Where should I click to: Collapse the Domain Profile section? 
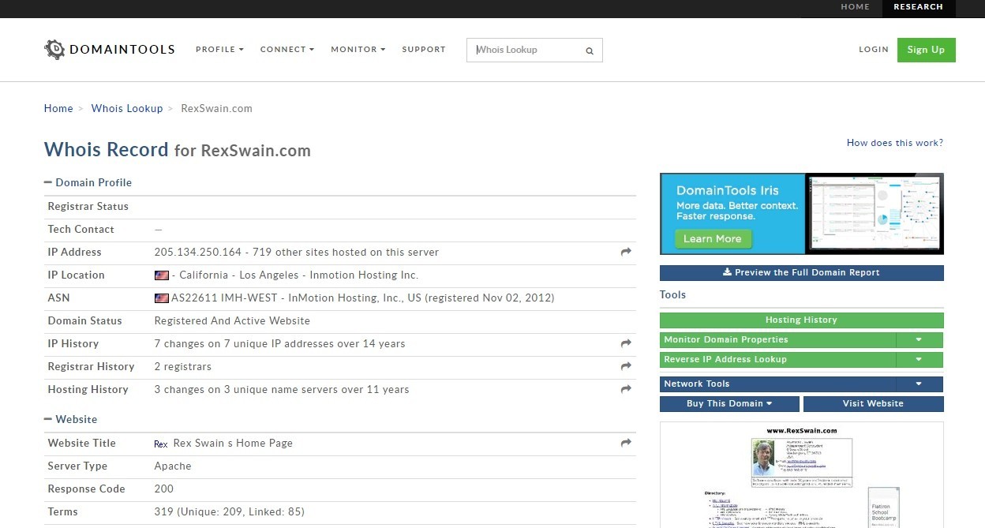(48, 182)
